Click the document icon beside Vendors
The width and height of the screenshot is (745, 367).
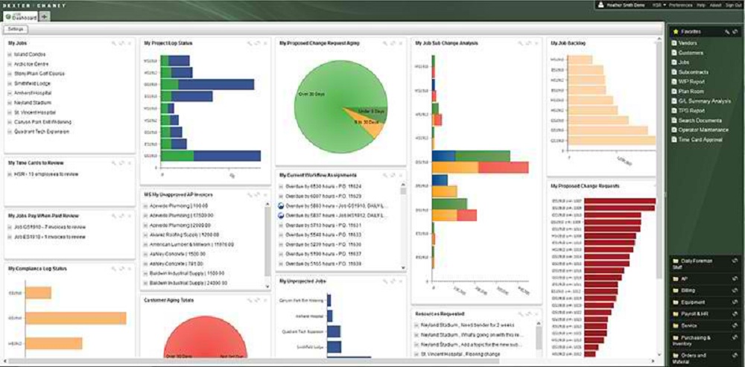pyautogui.click(x=674, y=43)
